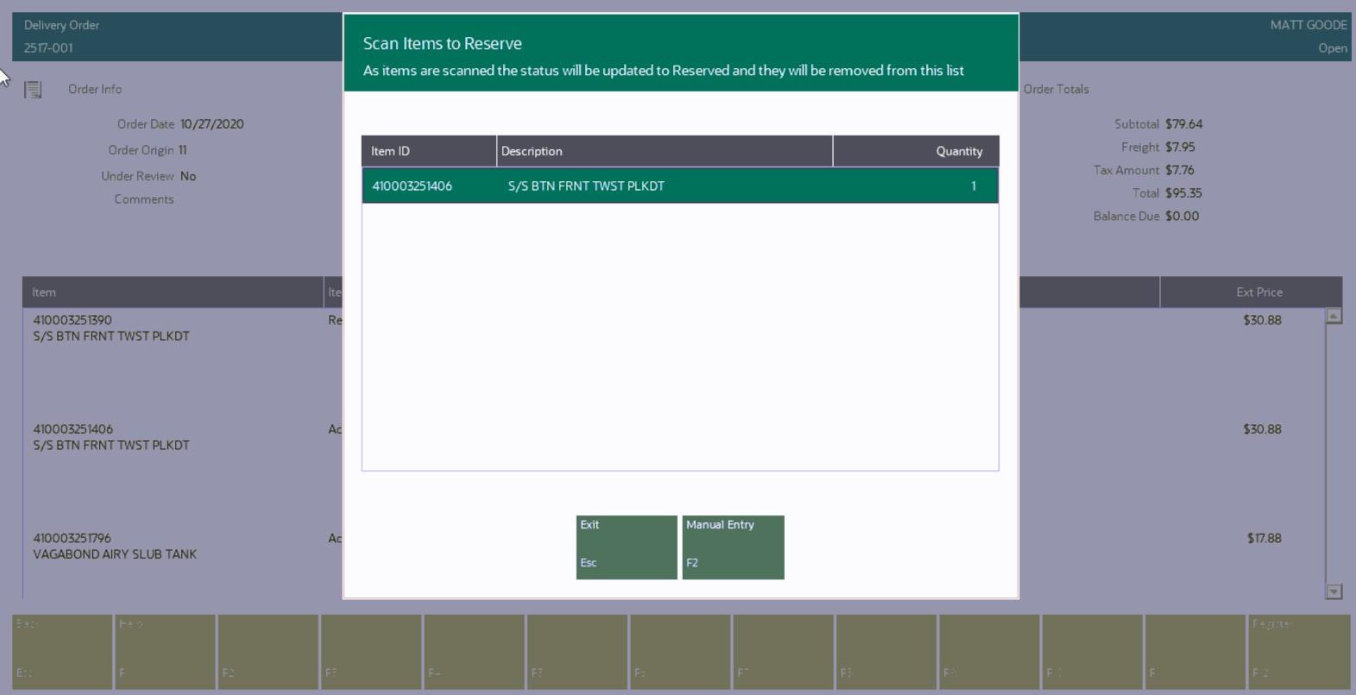Click the scrollbar up arrow in item list
The height and width of the screenshot is (695, 1356).
[1334, 316]
